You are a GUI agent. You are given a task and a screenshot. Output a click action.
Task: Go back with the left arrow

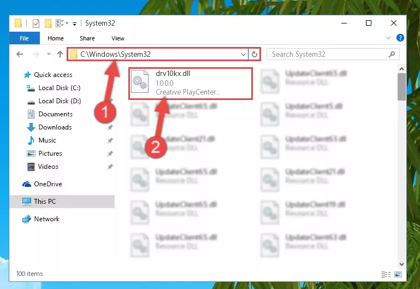point(20,55)
